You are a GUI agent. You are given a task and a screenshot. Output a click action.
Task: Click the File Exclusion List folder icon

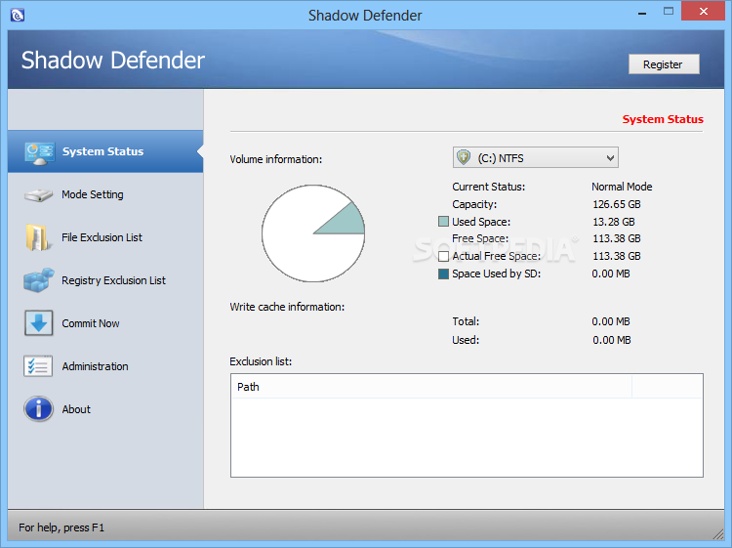point(37,237)
